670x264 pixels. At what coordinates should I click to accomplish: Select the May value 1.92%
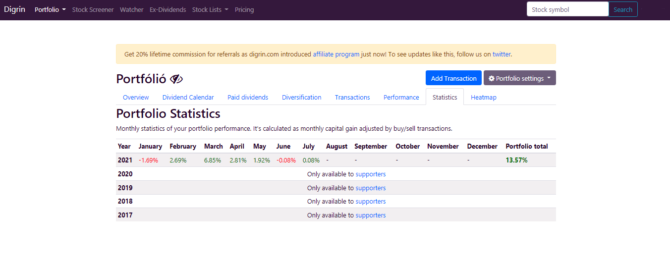tap(262, 160)
